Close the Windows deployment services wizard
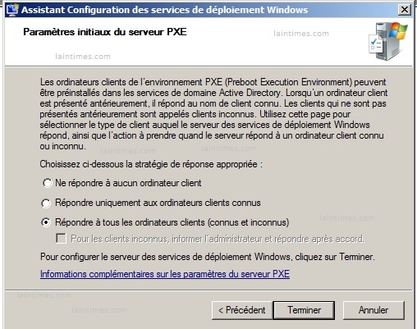 point(405,10)
